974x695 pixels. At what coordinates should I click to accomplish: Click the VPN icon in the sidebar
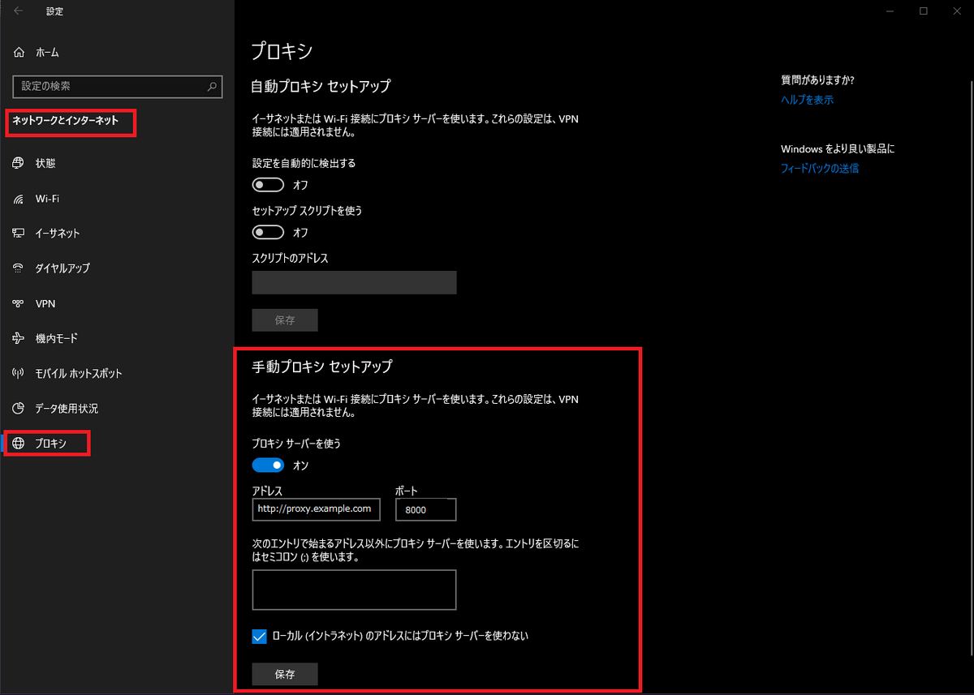19,303
